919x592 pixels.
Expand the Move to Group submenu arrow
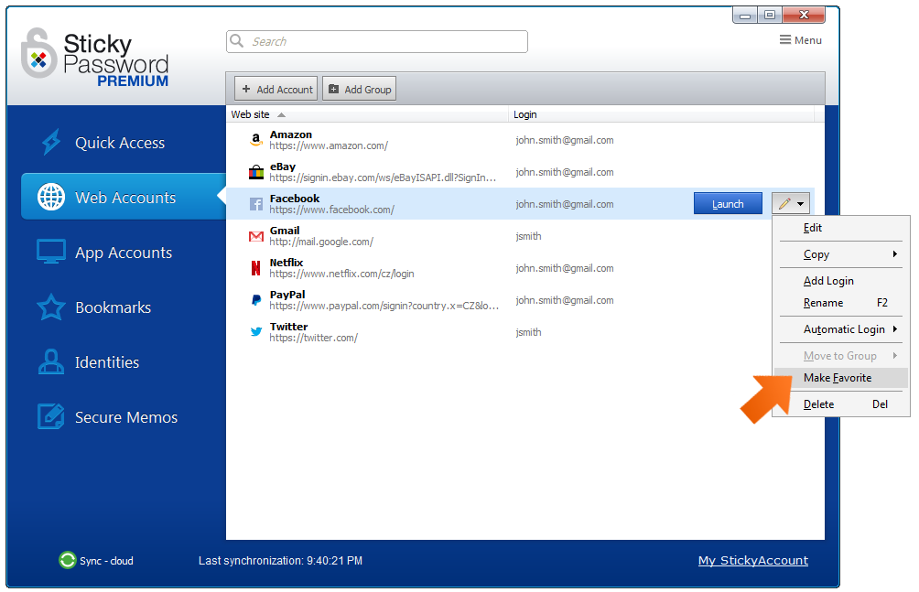[x=895, y=355]
